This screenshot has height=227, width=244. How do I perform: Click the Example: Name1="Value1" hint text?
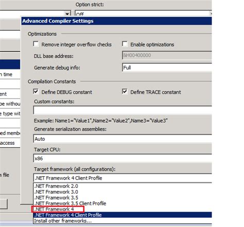(101, 121)
